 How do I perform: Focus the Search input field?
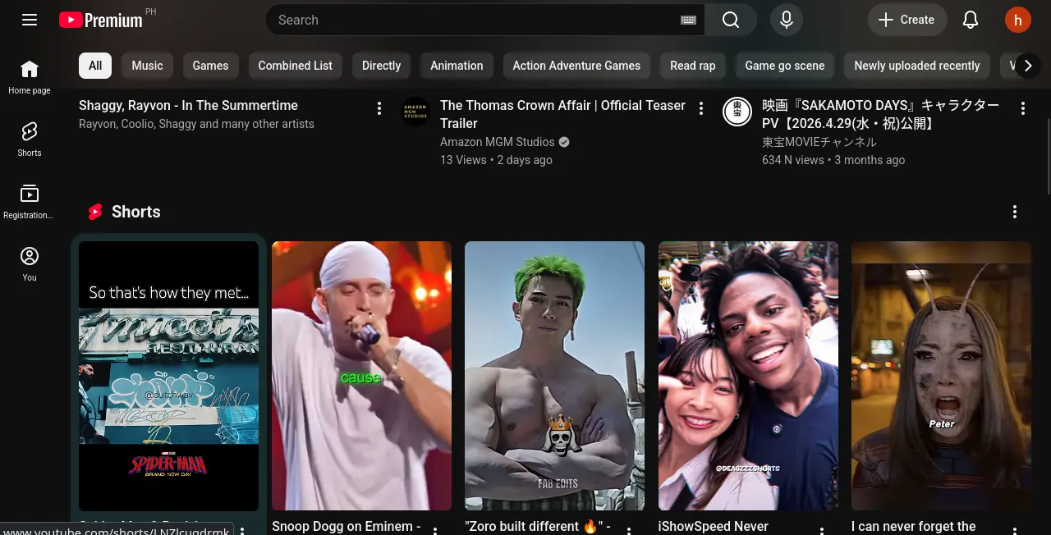[x=476, y=20]
